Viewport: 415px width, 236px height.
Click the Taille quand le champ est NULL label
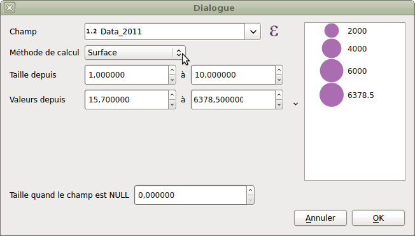69,195
